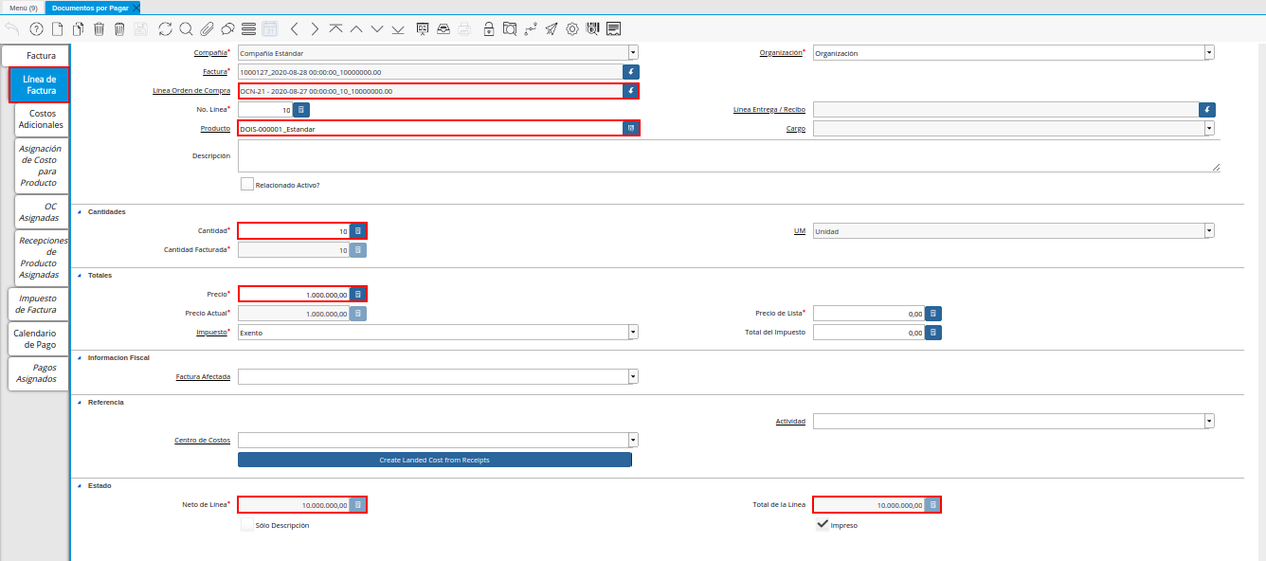
Task: Go to the previous record (left chevron)
Action: coord(294,28)
